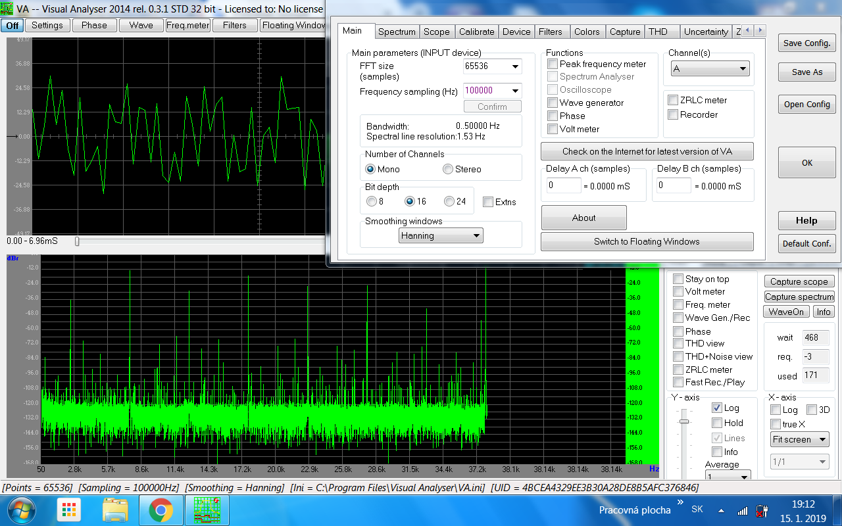
Task: Open File Explorer from taskbar
Action: coord(115,510)
